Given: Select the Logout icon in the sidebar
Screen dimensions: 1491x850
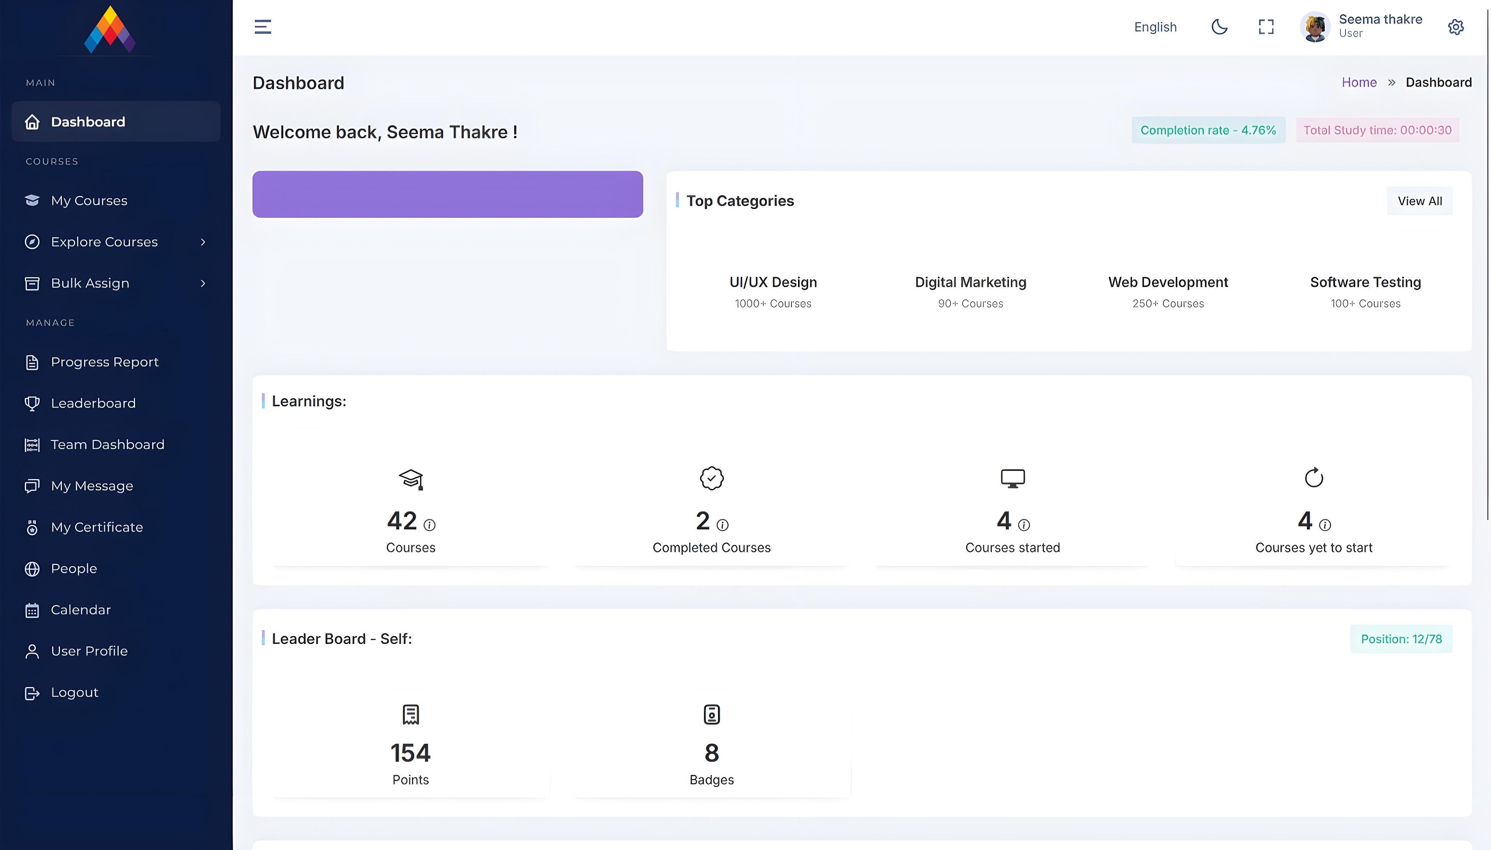Looking at the screenshot, I should coord(32,693).
